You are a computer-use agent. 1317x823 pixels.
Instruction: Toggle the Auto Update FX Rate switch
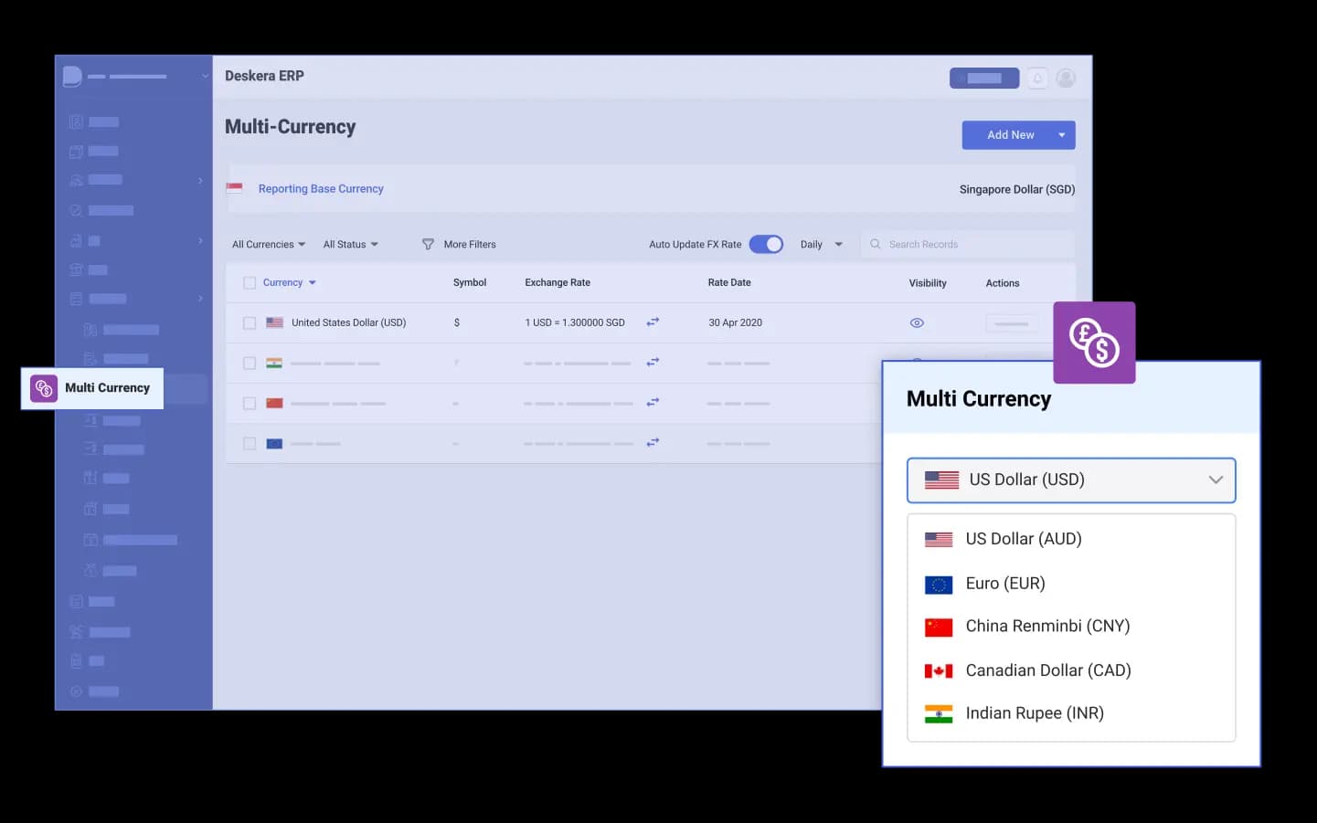click(x=766, y=245)
